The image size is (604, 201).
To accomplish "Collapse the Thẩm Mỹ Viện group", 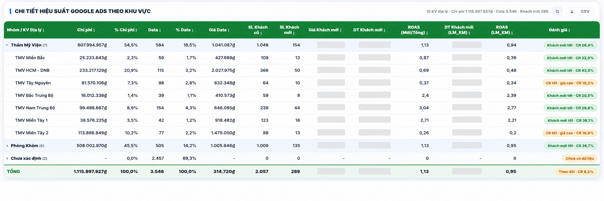I will (7, 45).
